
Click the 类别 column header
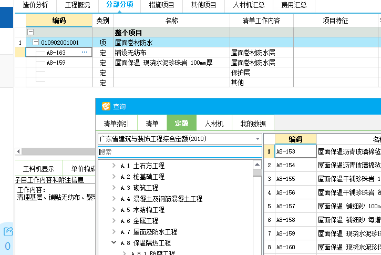(x=103, y=21)
